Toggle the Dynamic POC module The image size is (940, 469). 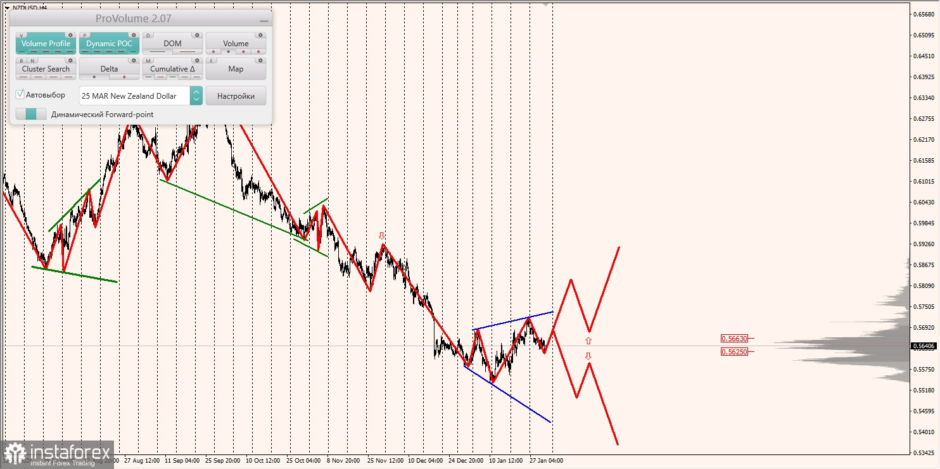pyautogui.click(x=109, y=44)
